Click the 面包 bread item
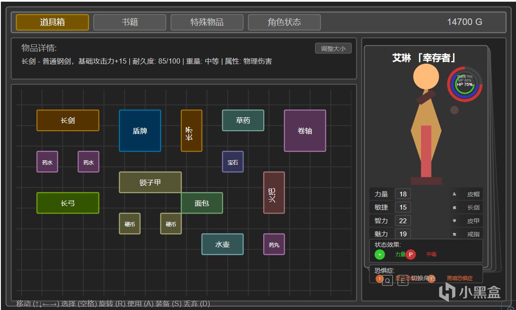This screenshot has width=516, height=310. (x=202, y=203)
